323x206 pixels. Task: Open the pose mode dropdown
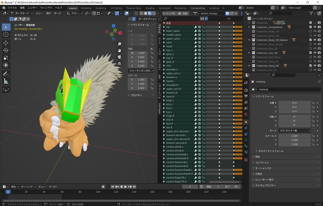[21, 13]
